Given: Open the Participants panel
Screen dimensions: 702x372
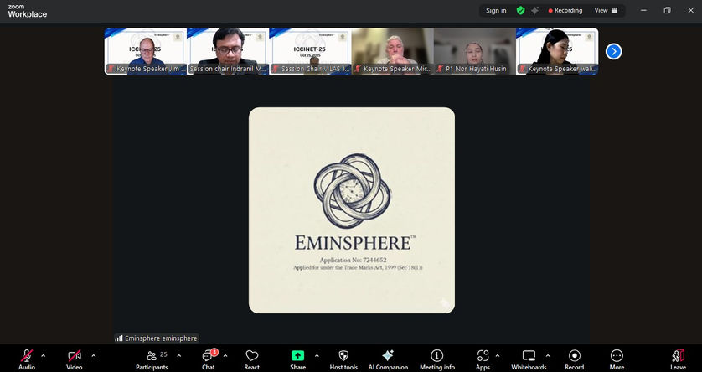Looking at the screenshot, I should [152, 359].
